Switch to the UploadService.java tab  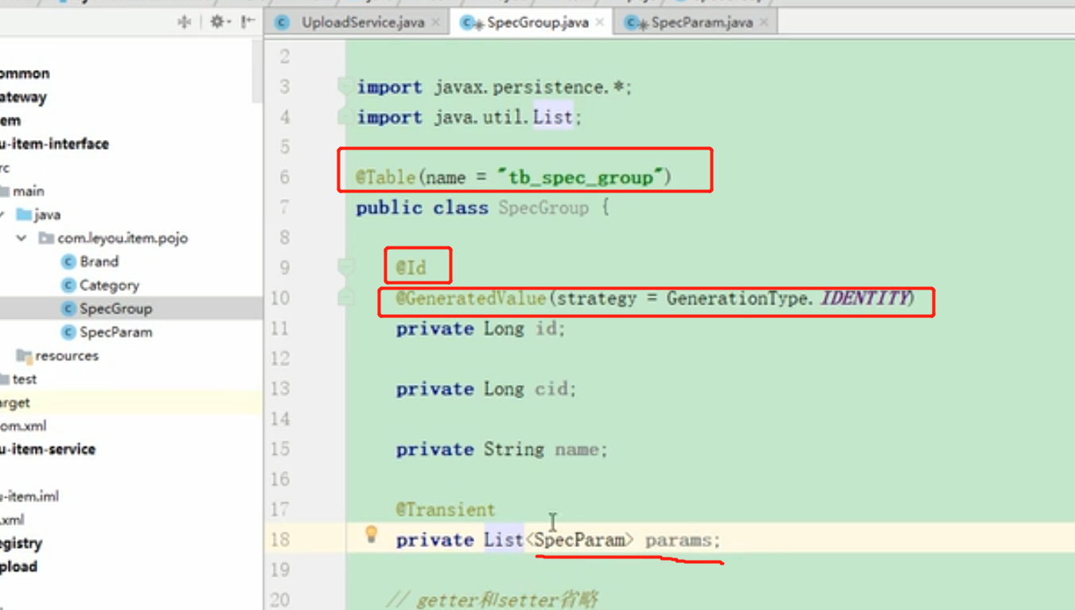click(x=362, y=22)
